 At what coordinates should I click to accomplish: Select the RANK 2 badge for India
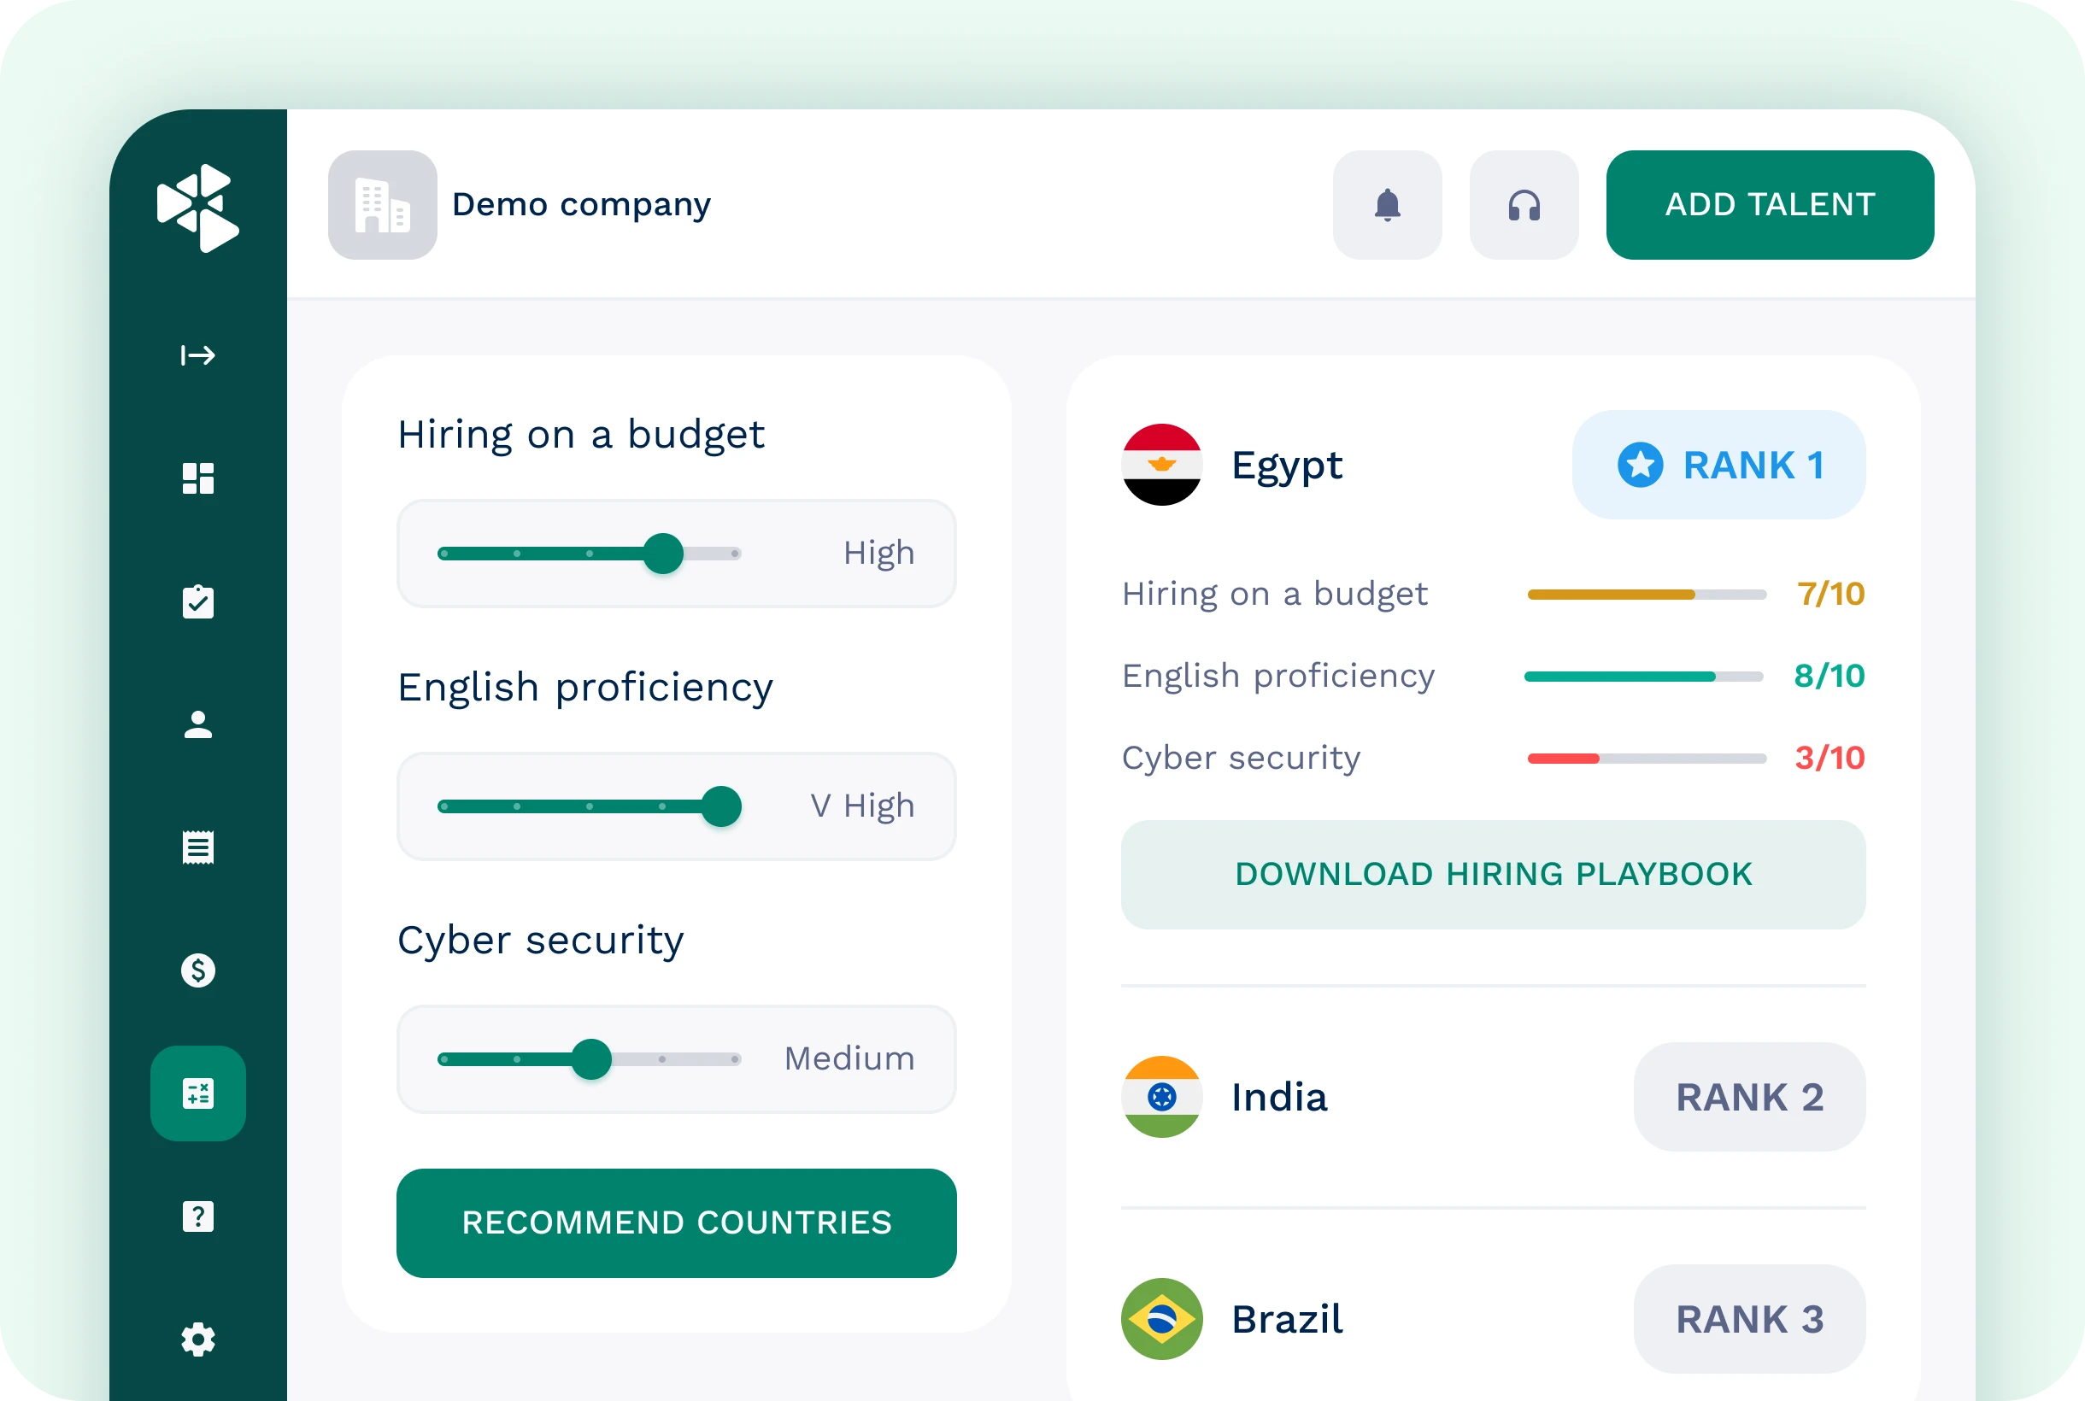1748,1097
